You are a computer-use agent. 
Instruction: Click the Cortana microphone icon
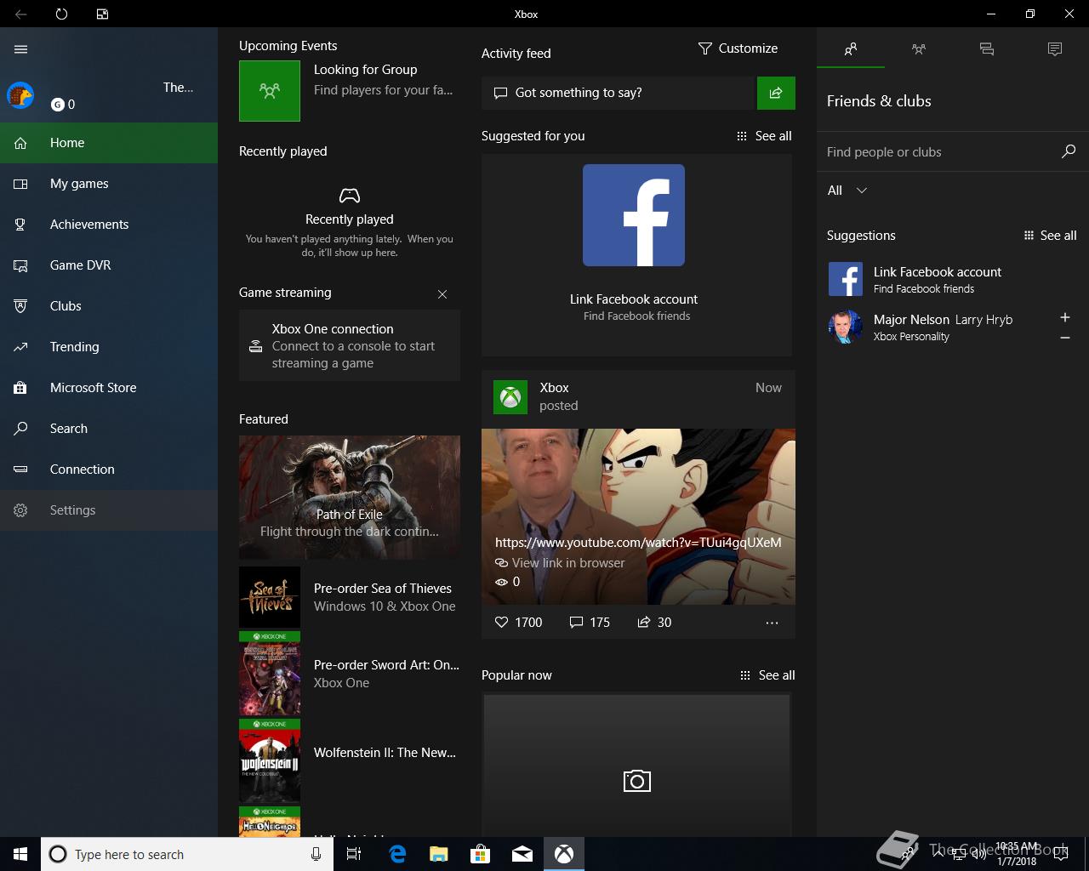pyautogui.click(x=316, y=854)
